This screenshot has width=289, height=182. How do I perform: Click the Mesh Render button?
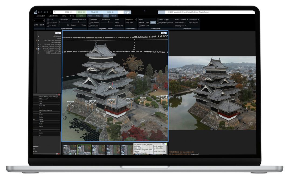193,23
